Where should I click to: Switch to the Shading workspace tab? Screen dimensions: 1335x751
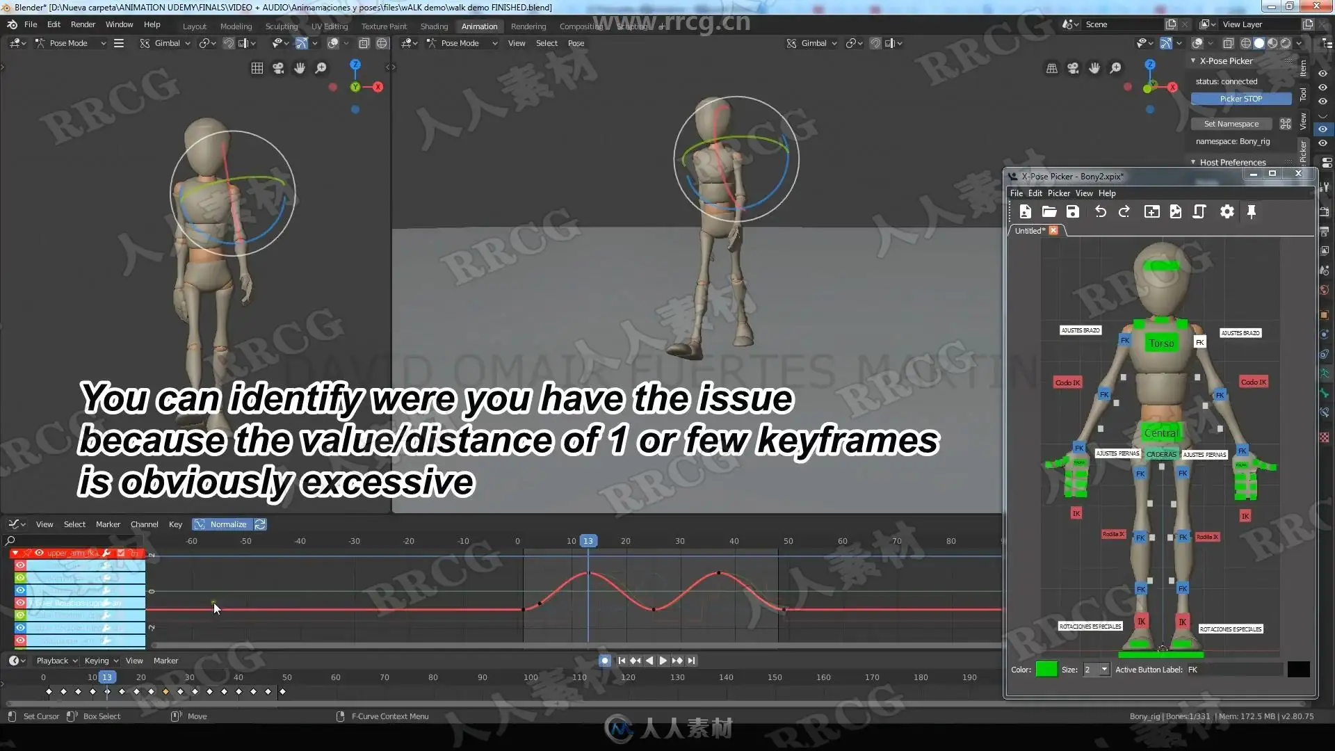click(x=434, y=26)
